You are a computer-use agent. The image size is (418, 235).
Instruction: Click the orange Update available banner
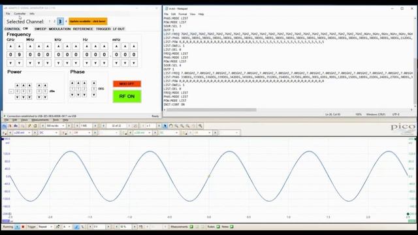pos(88,22)
